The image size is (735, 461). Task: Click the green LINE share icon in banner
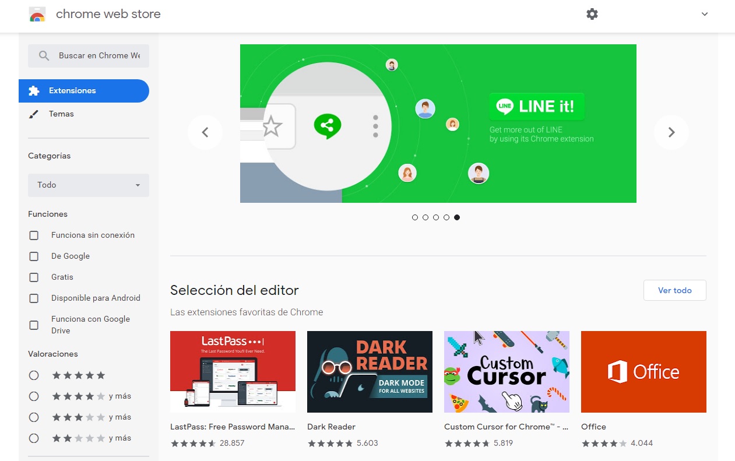click(328, 125)
